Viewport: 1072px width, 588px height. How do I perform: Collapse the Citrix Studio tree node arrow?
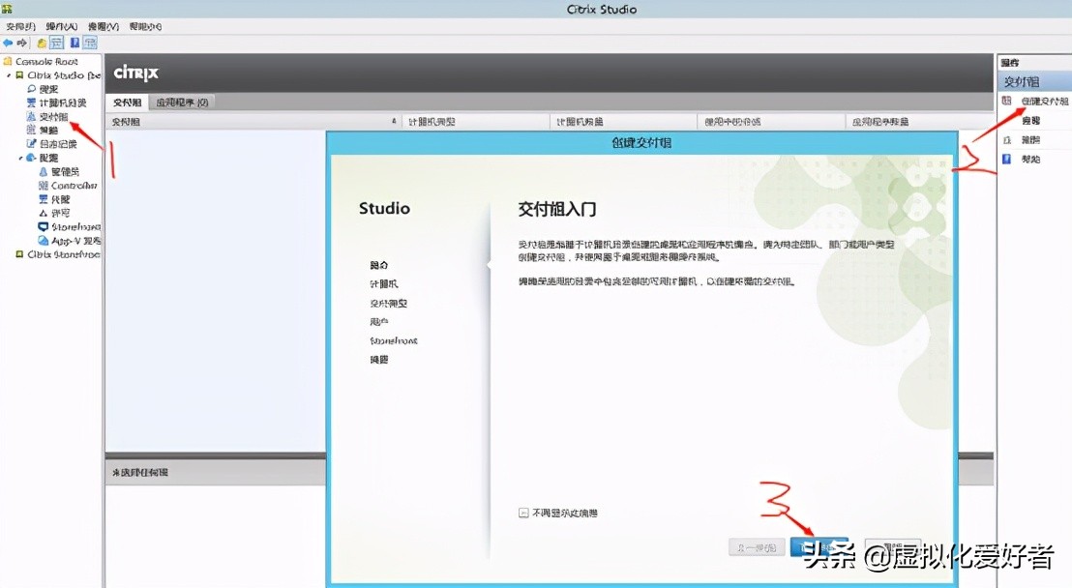click(x=9, y=75)
